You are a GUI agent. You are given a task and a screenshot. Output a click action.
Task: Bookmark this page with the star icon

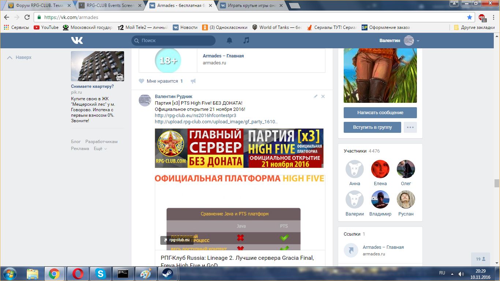470,17
